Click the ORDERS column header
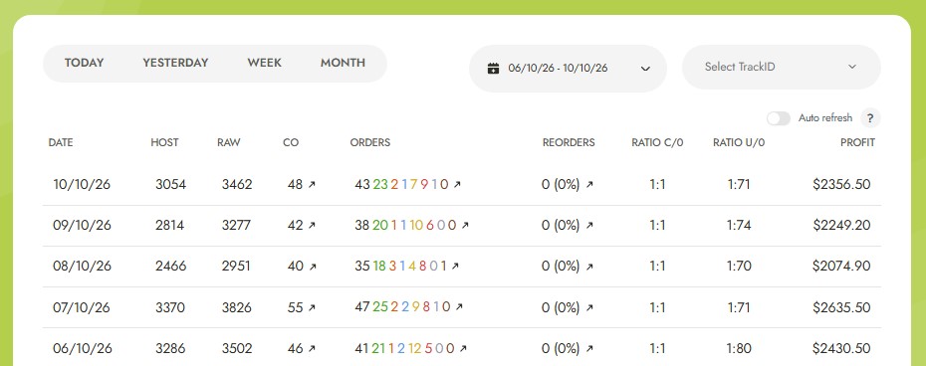Image resolution: width=926 pixels, height=366 pixels. point(370,143)
